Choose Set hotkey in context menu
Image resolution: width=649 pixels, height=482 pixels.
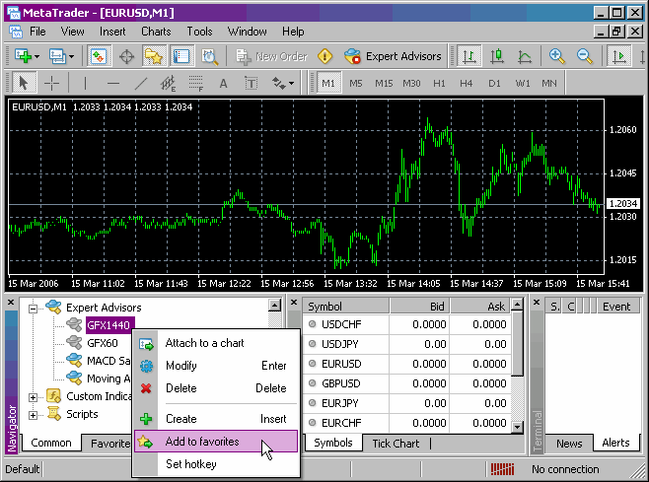point(216,464)
